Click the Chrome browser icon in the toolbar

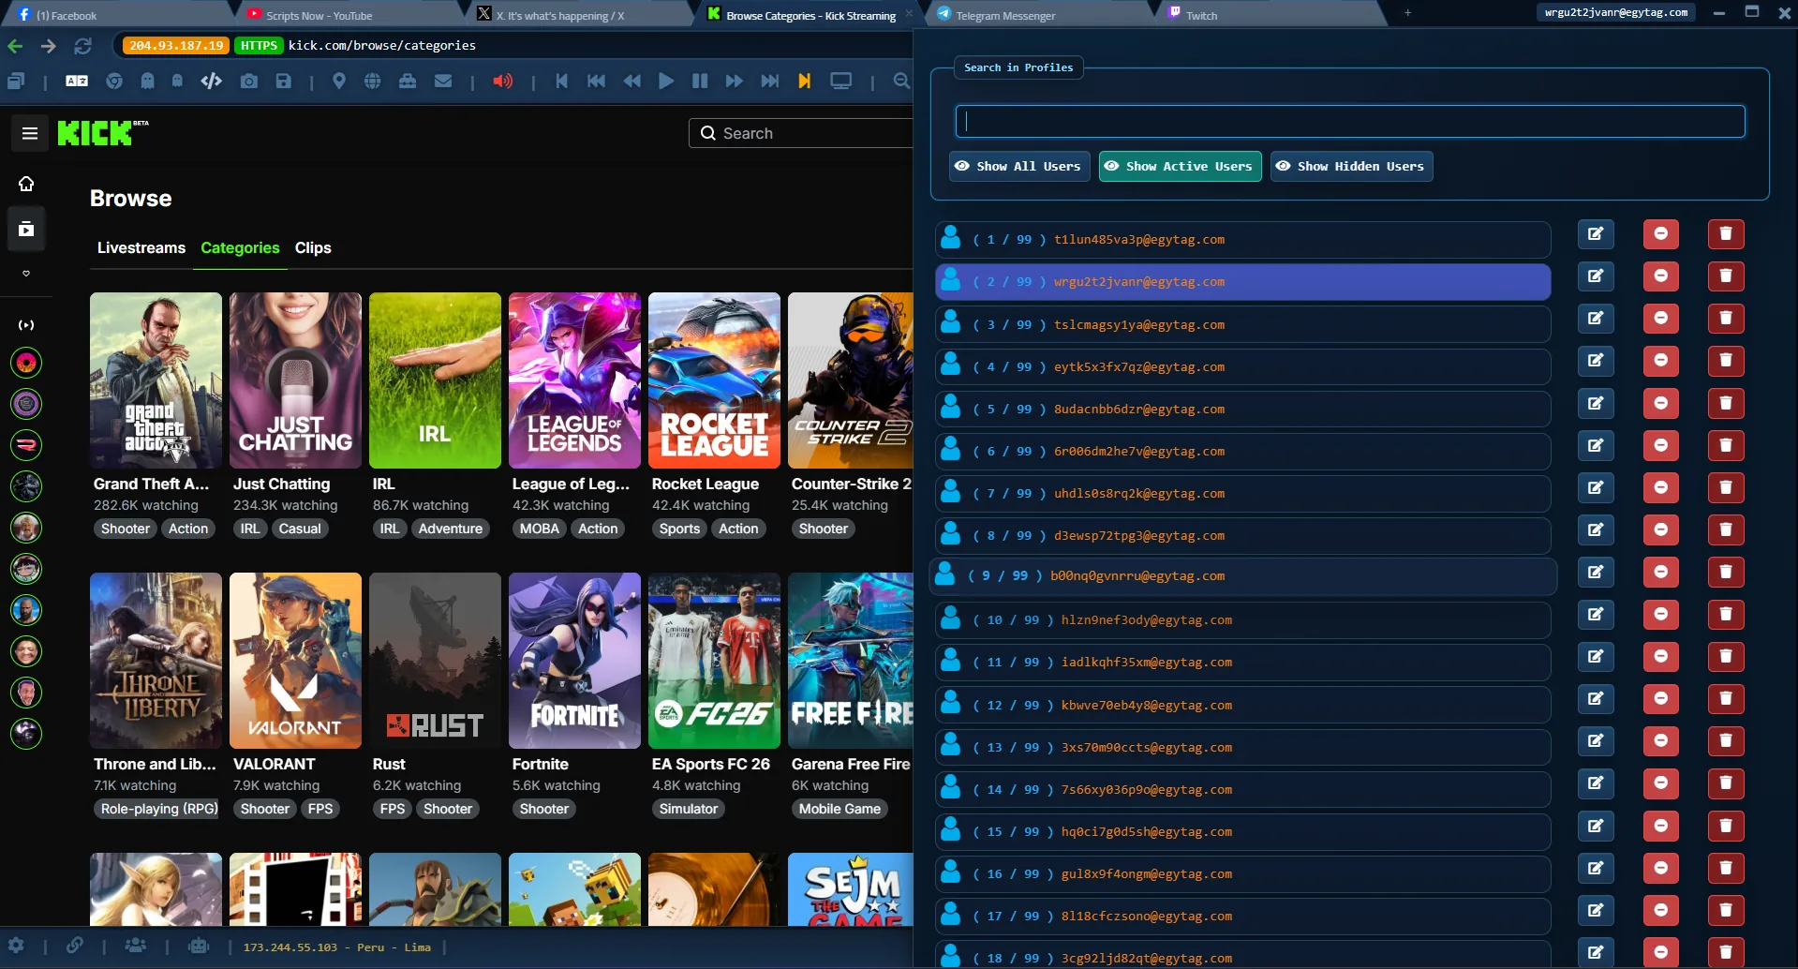click(114, 82)
